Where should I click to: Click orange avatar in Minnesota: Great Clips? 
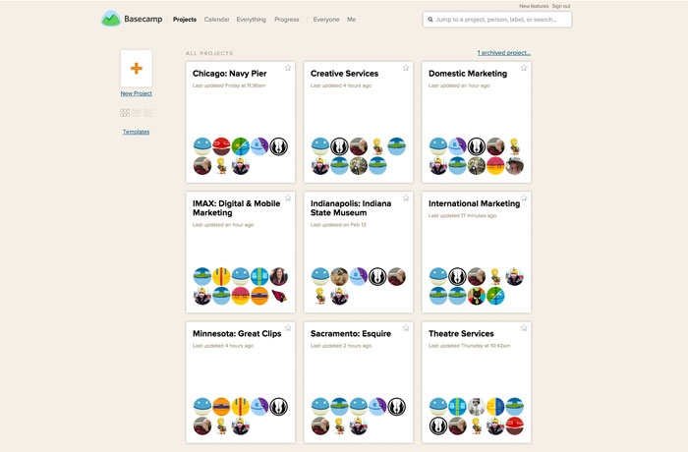pyautogui.click(x=221, y=407)
